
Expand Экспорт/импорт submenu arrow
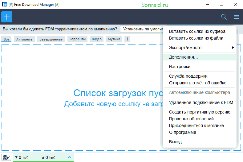click(x=233, y=48)
